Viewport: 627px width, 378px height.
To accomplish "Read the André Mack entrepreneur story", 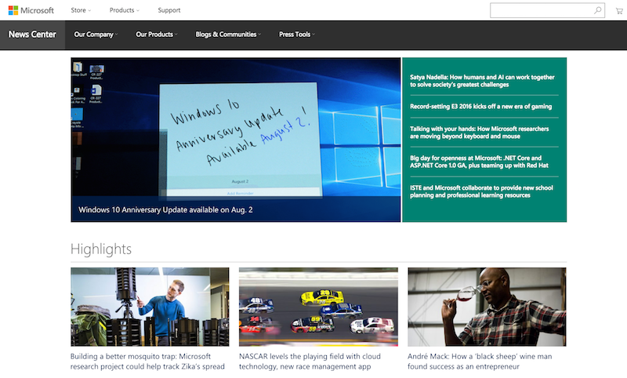I will click(480, 362).
